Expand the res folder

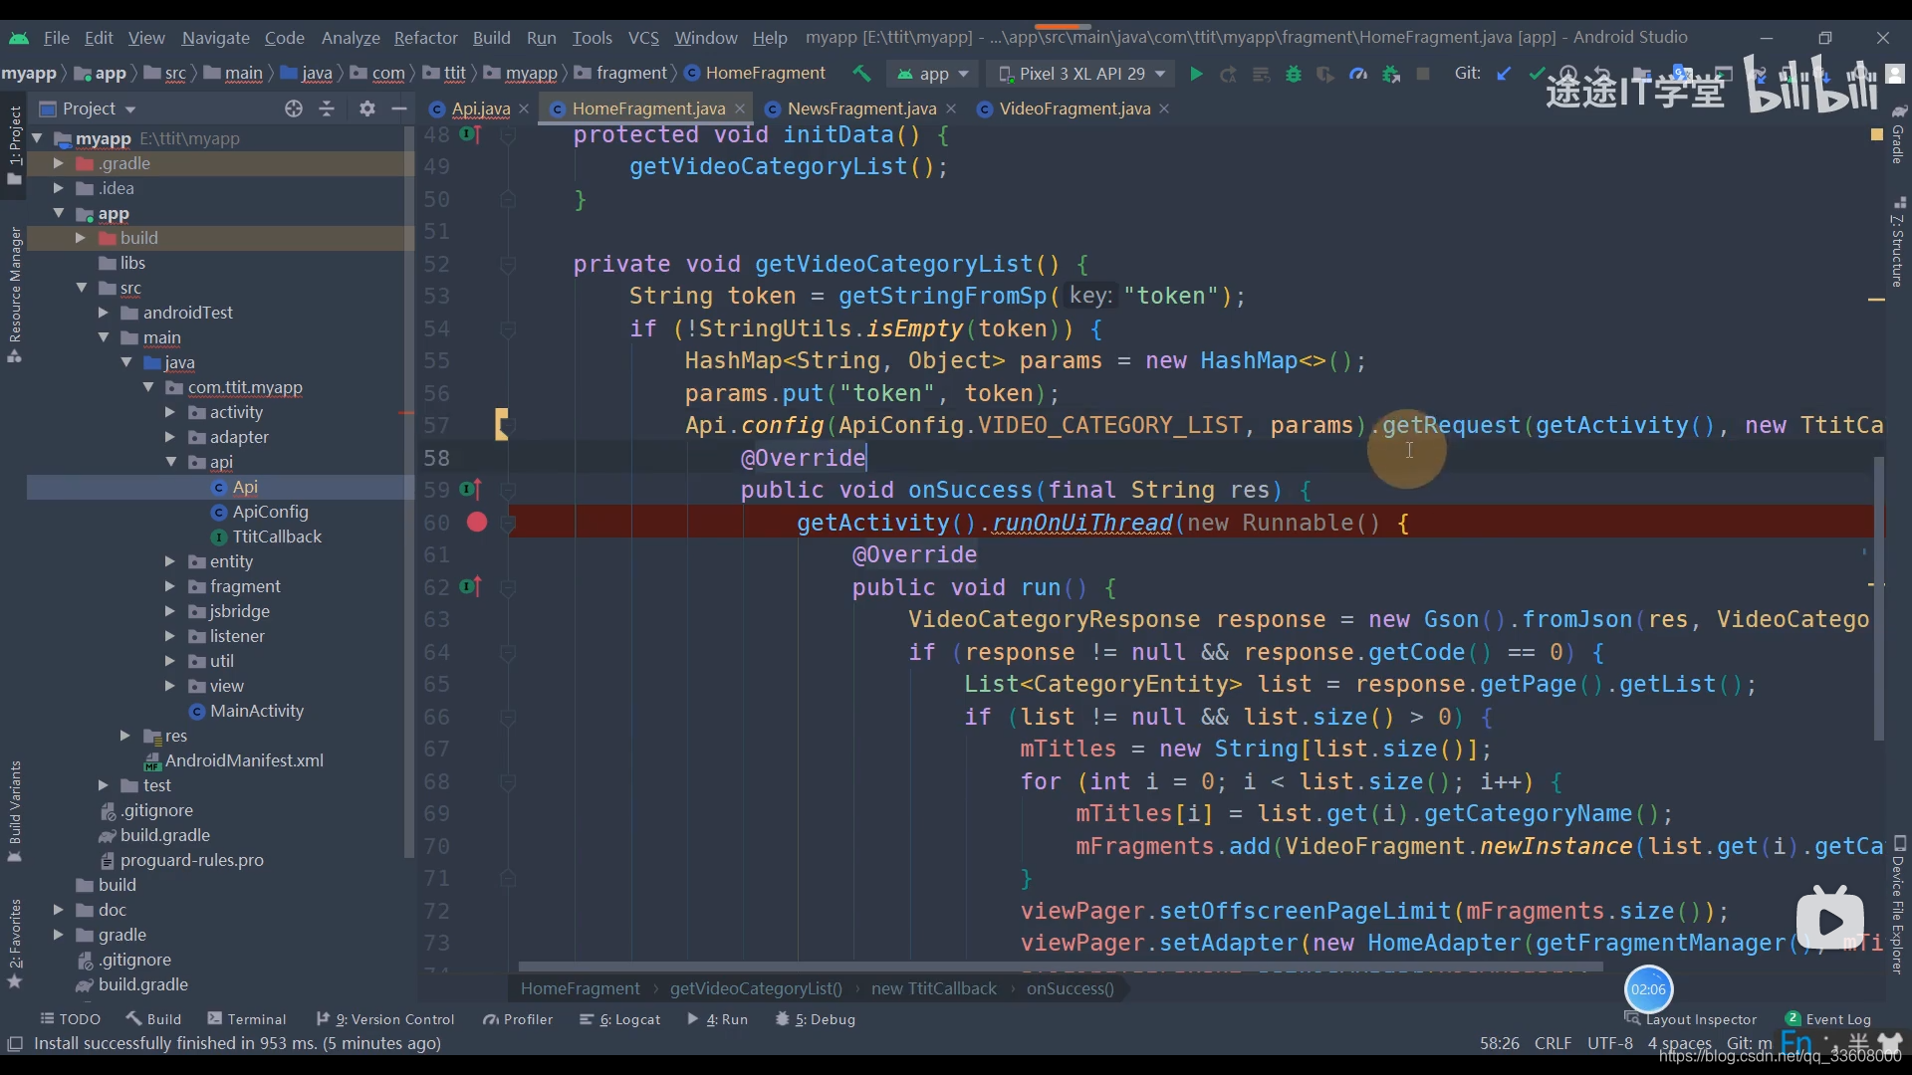pyautogui.click(x=125, y=736)
